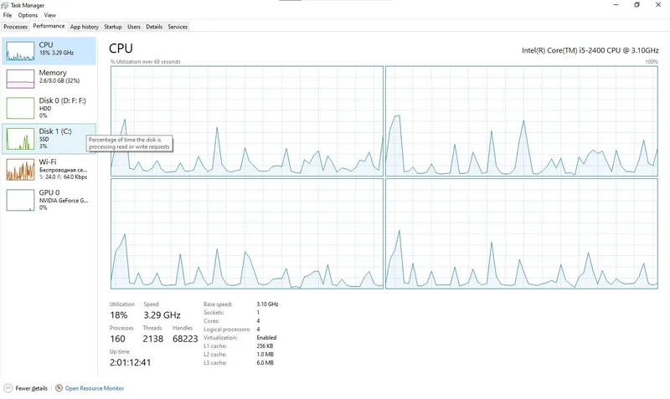
Task: Click the Fewer details label
Action: (31, 388)
